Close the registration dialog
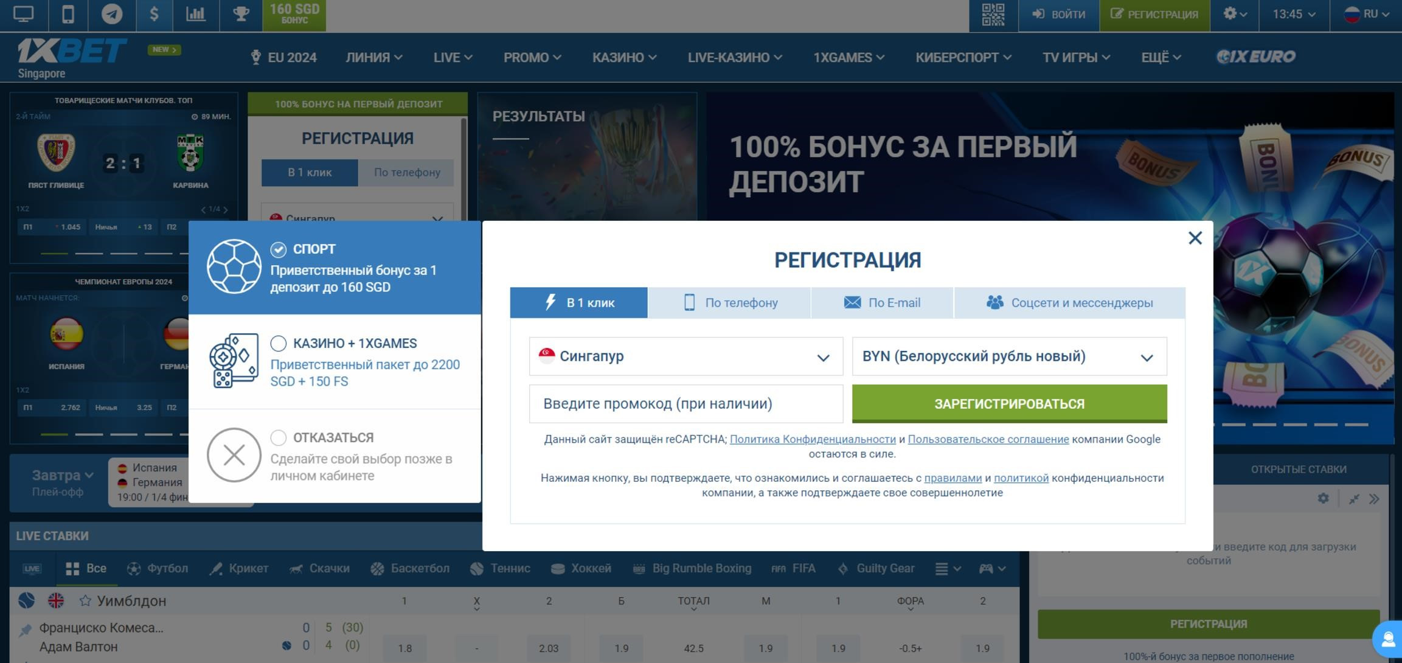The width and height of the screenshot is (1402, 663). coord(1195,238)
